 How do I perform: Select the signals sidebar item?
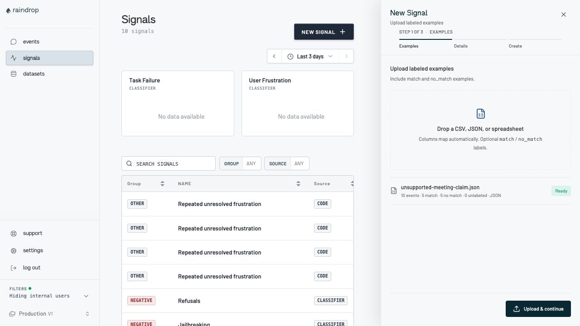(49, 58)
